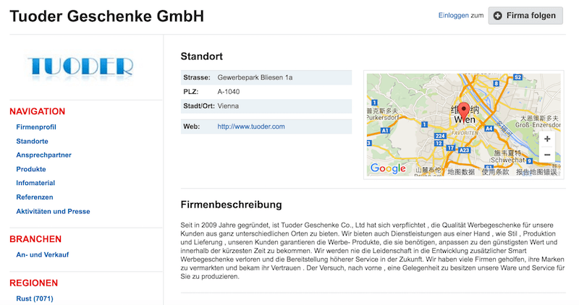Click the Google logo on map
Viewport: 579px width, 305px height.
pos(388,168)
